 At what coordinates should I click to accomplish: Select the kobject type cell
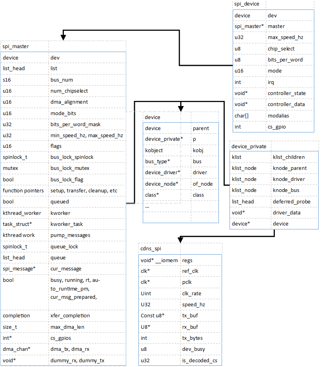pyautogui.click(x=154, y=150)
